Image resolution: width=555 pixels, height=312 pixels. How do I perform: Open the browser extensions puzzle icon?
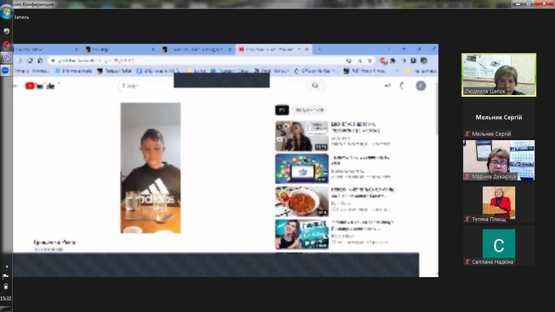393,61
